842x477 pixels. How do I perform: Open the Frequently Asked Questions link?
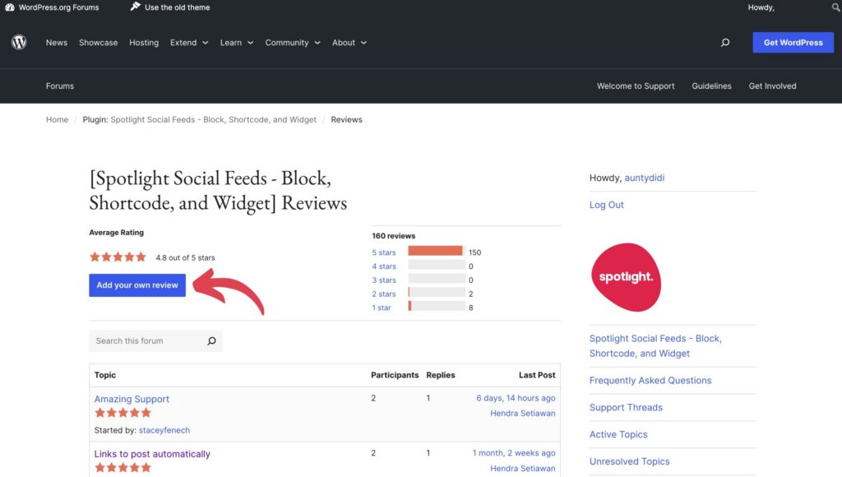pos(650,380)
